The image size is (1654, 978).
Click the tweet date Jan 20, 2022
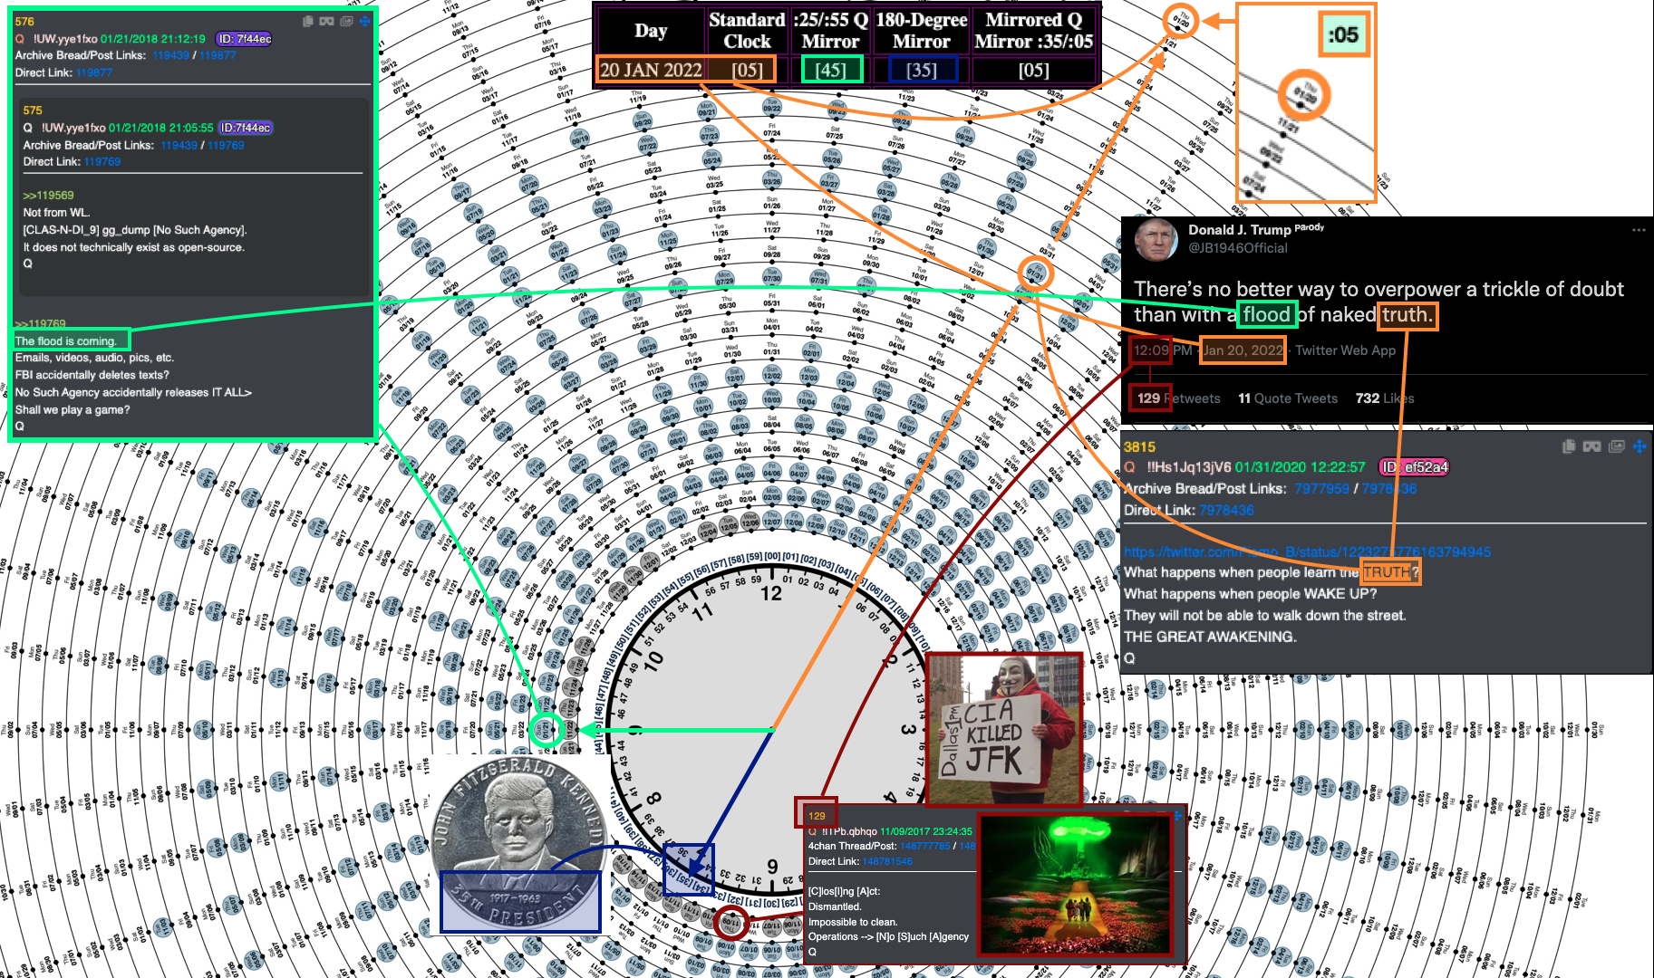(x=1243, y=350)
